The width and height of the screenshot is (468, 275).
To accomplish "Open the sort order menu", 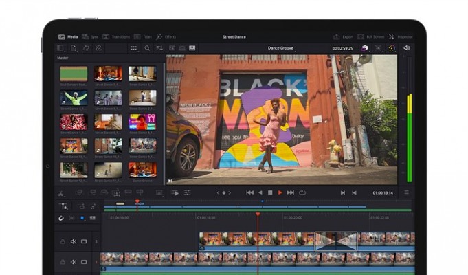I will point(159,48).
